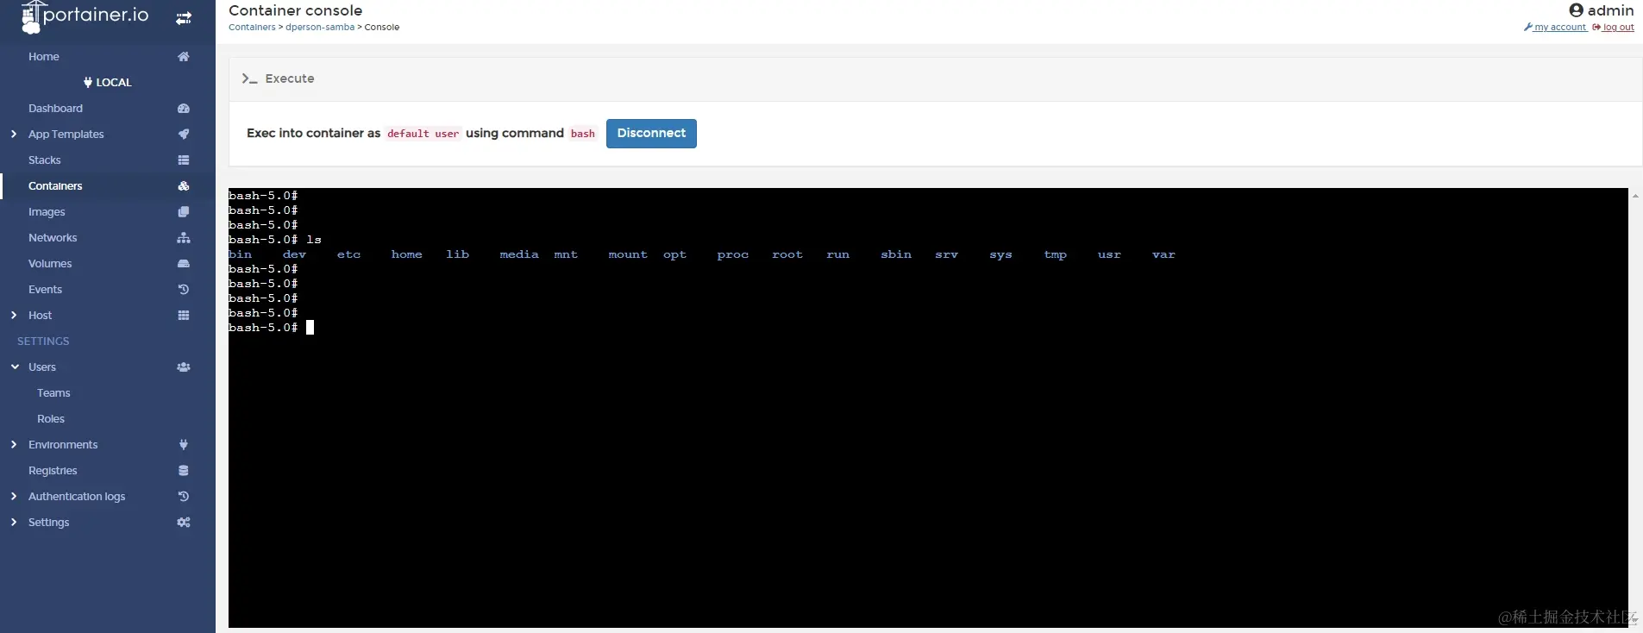Click the Networks sitemap icon
The height and width of the screenshot is (633, 1643).
pyautogui.click(x=184, y=238)
